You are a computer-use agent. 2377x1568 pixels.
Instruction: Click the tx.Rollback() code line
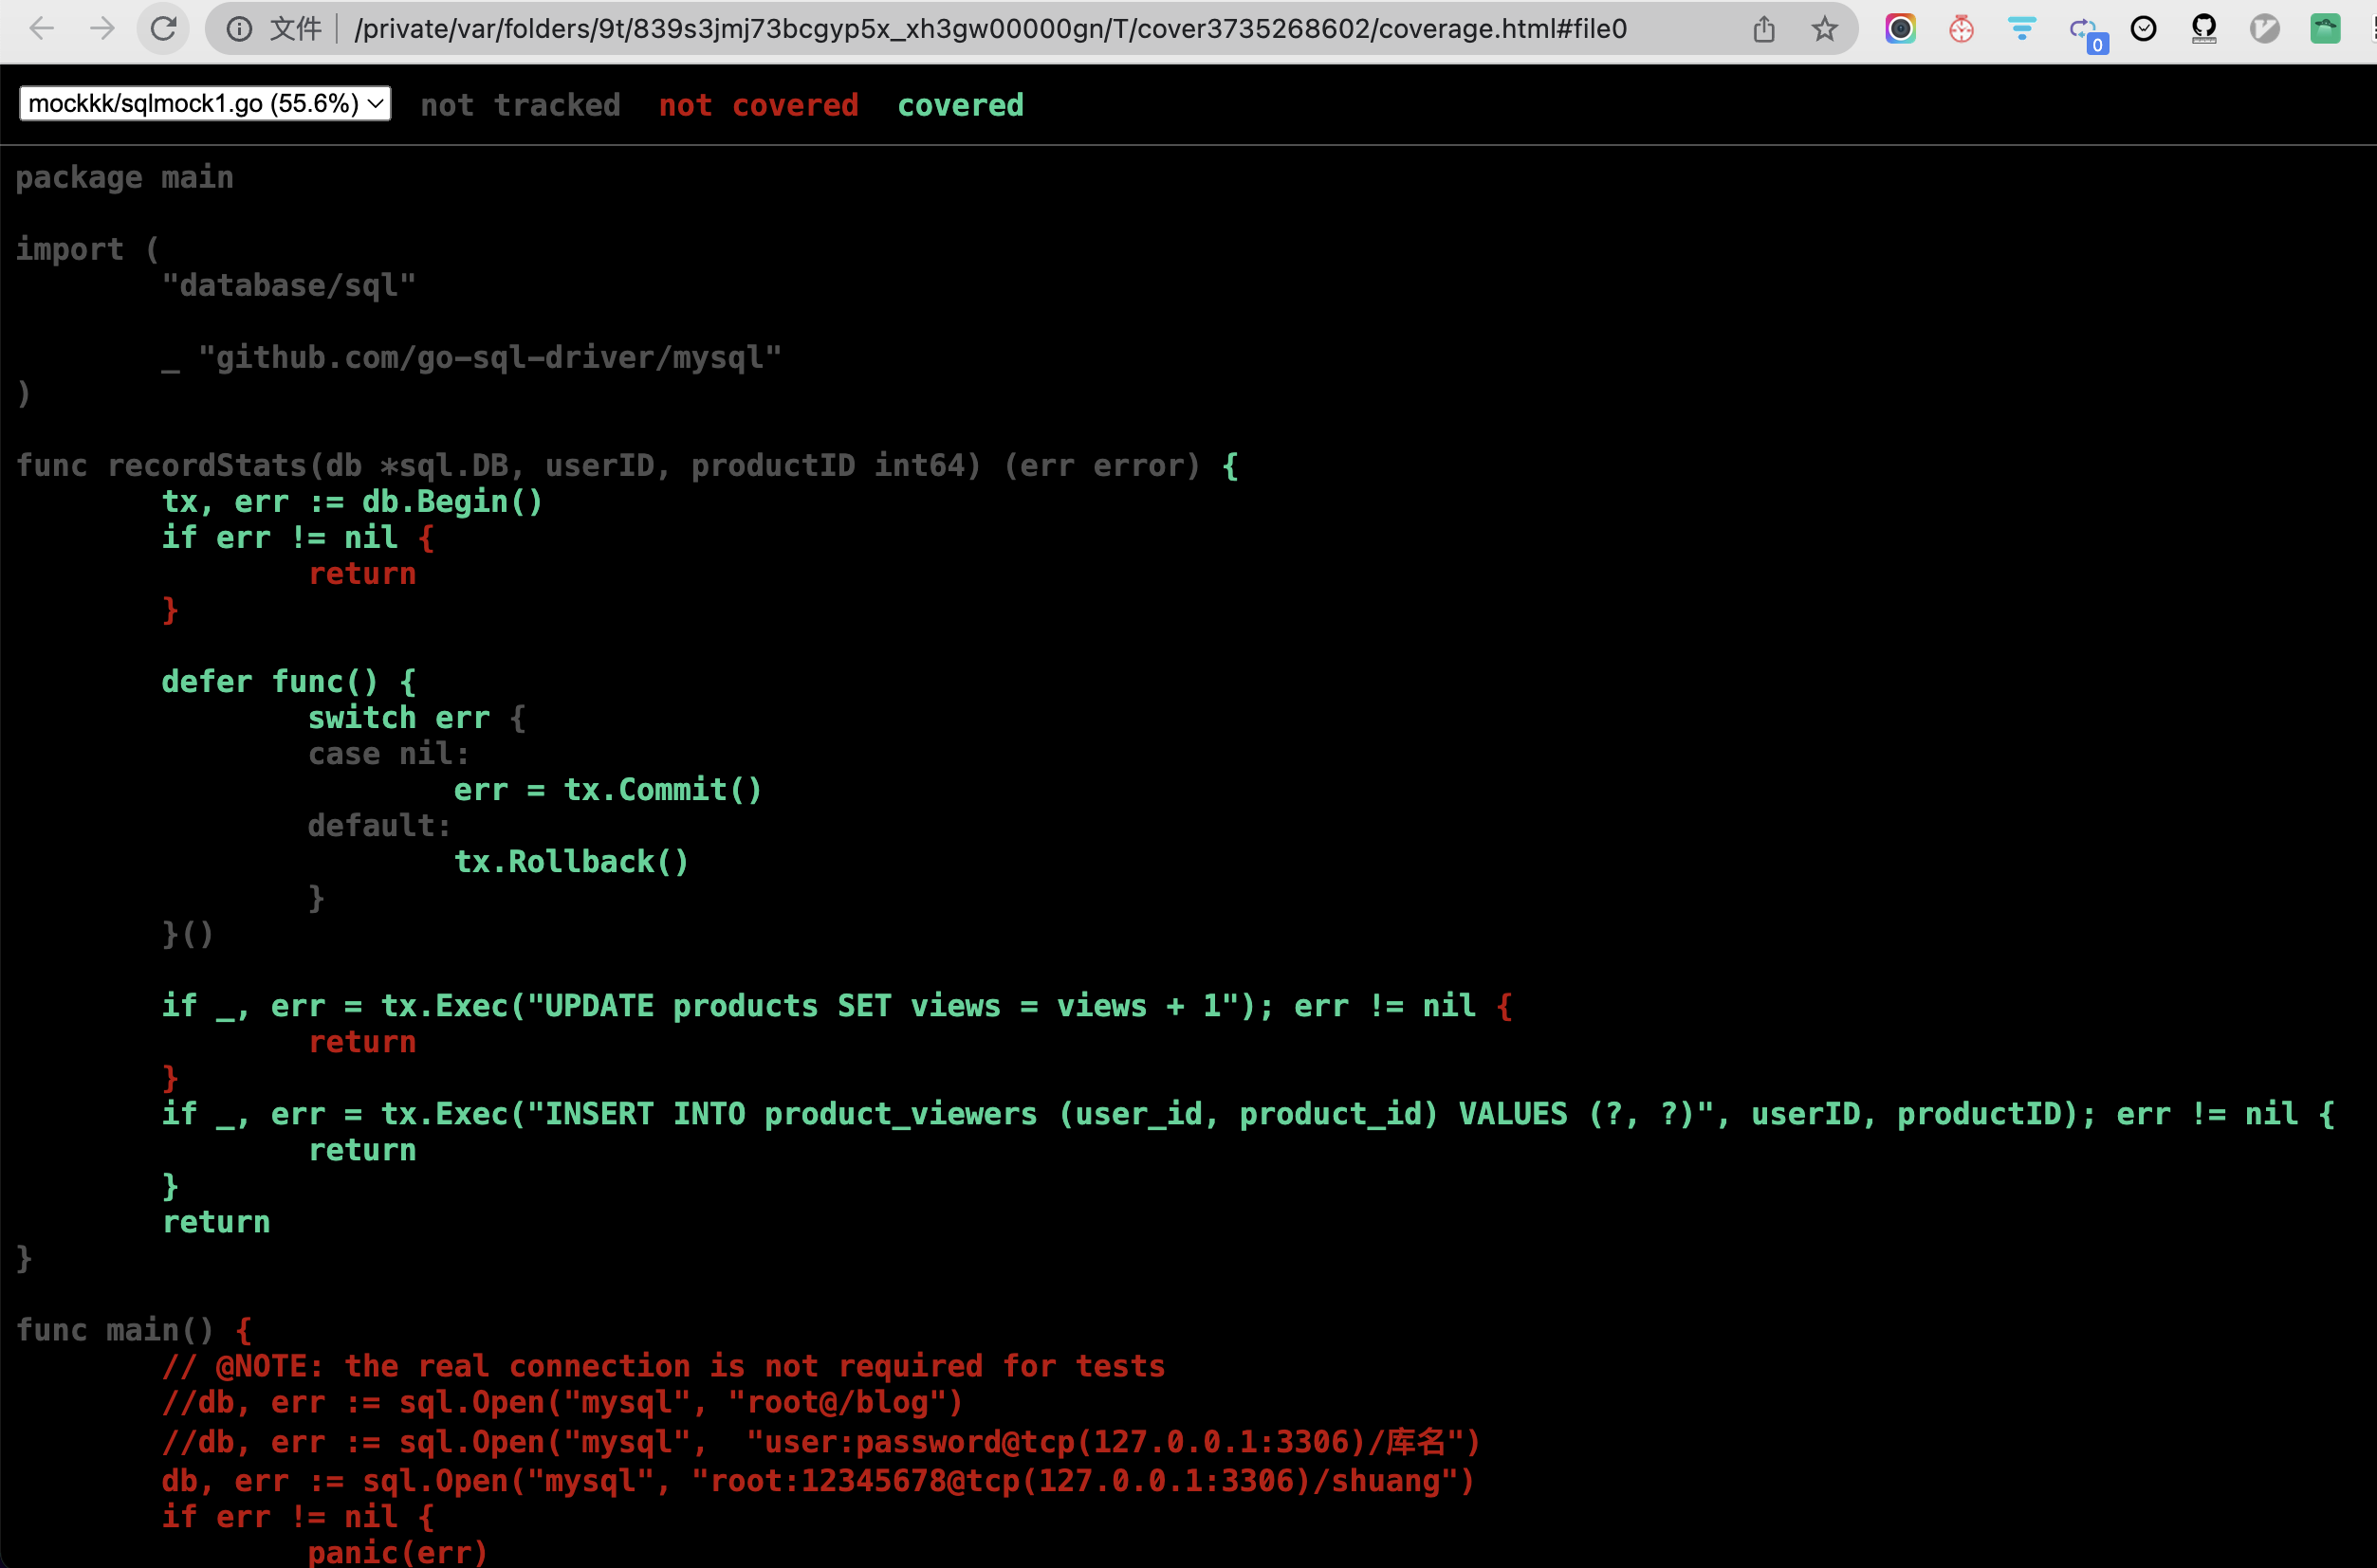click(x=571, y=862)
